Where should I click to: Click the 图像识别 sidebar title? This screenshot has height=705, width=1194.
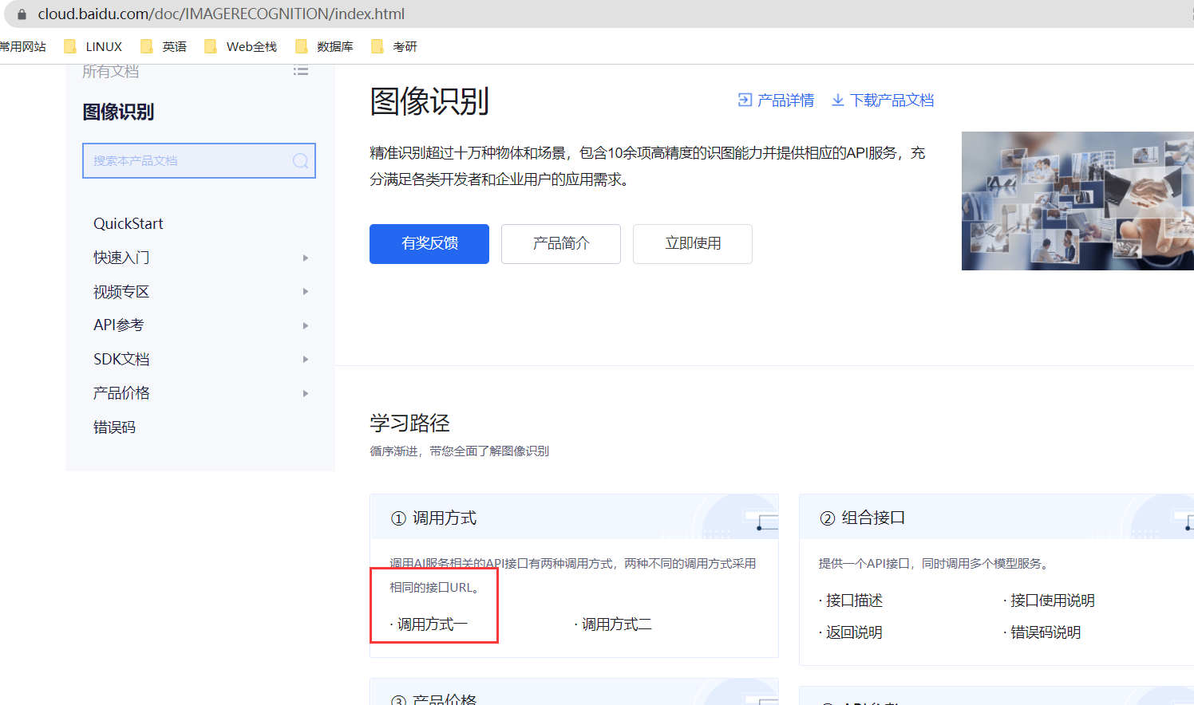[x=118, y=112]
